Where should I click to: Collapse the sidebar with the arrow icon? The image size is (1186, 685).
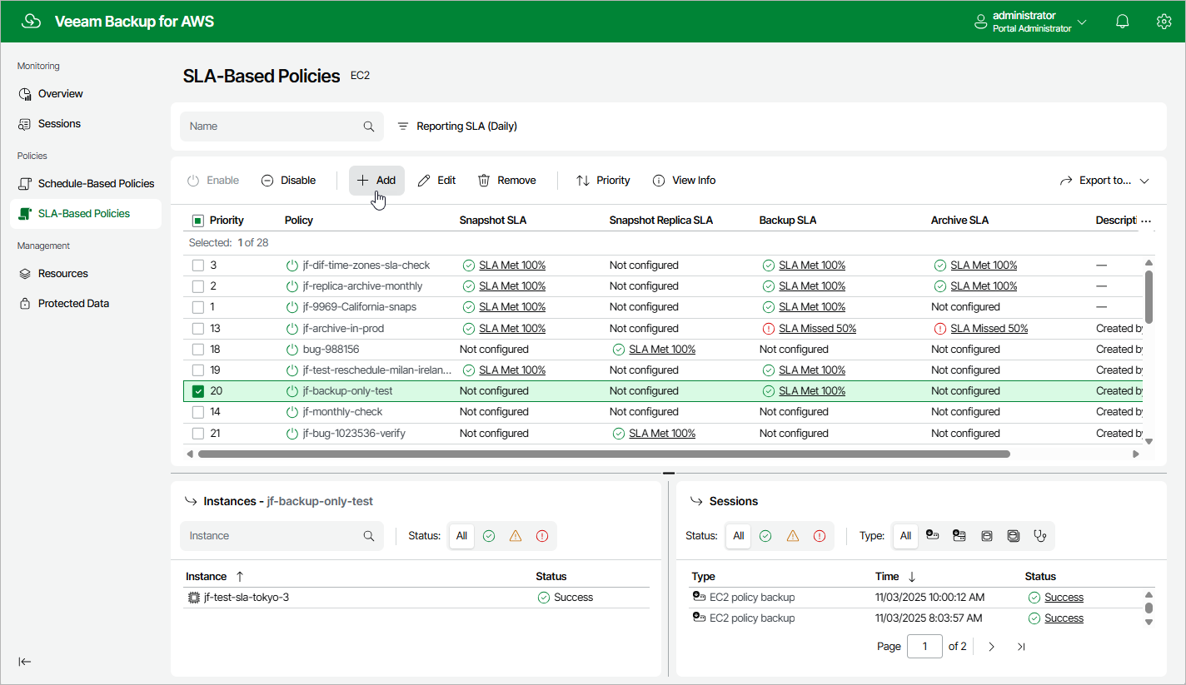25,662
